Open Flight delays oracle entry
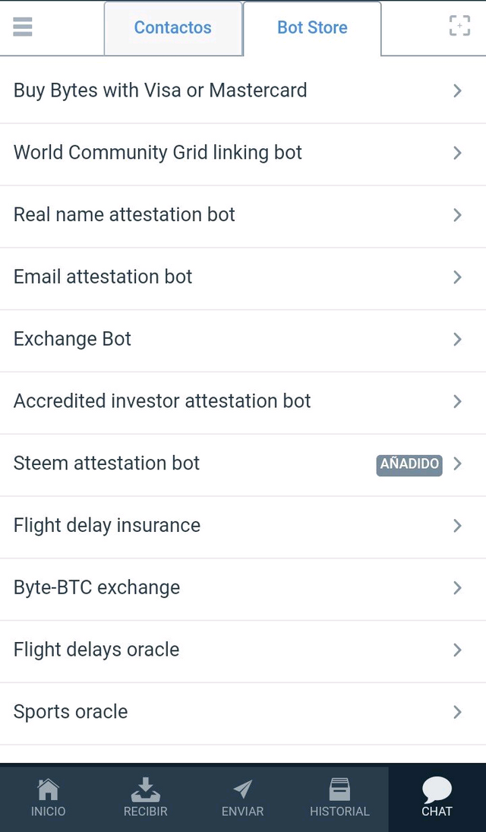Screen dimensions: 486x832 243,650
